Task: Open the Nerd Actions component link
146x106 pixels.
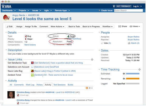Action: click(30, 45)
